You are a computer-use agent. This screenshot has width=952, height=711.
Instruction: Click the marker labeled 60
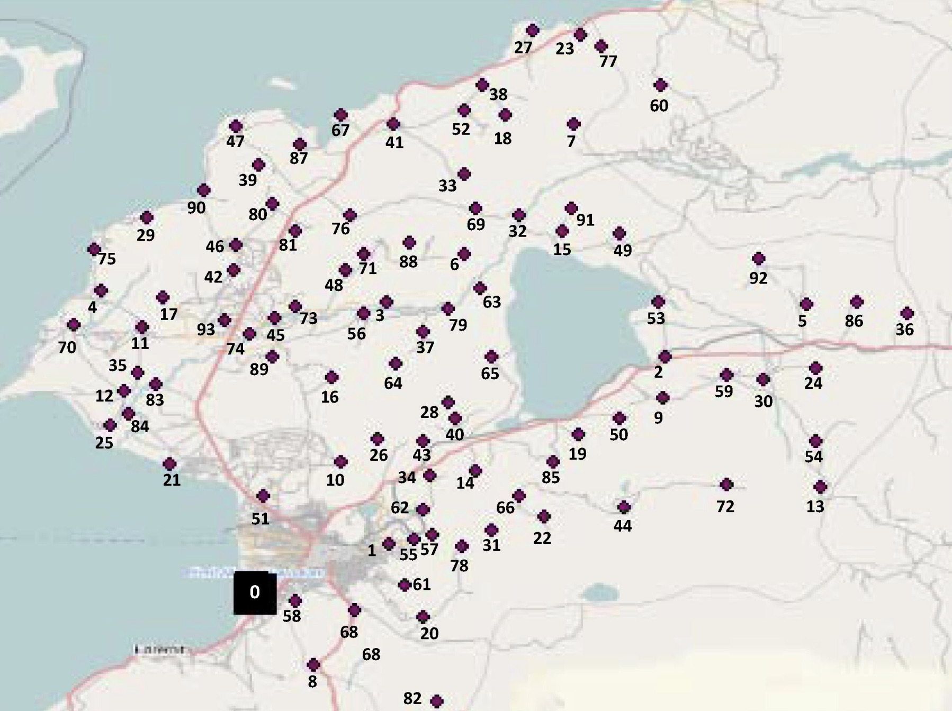point(660,85)
